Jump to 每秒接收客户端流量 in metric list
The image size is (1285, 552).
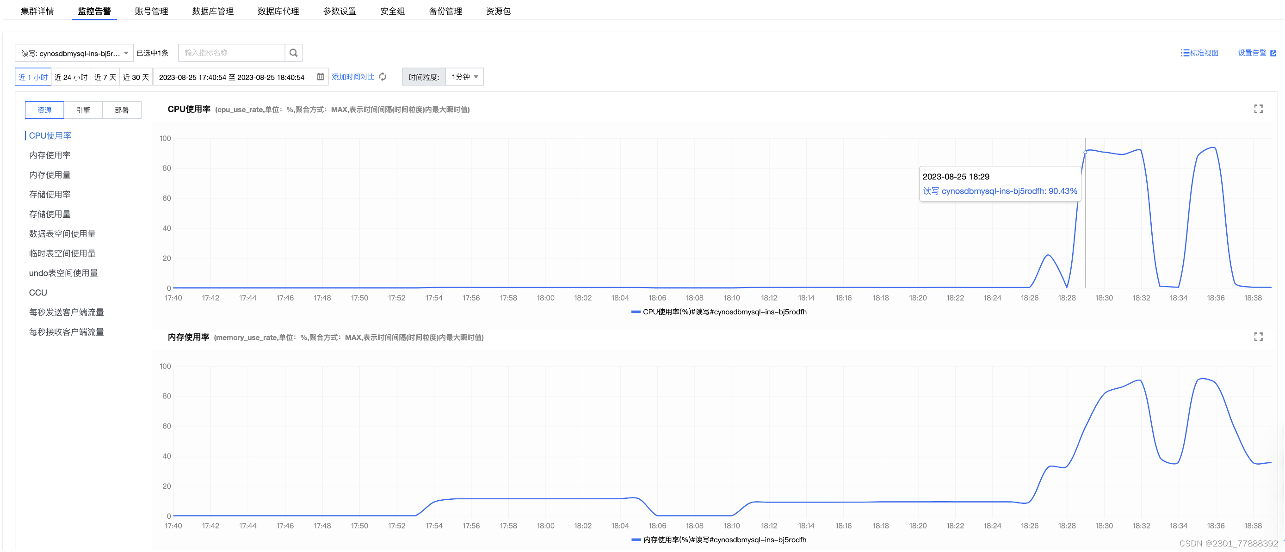point(66,331)
